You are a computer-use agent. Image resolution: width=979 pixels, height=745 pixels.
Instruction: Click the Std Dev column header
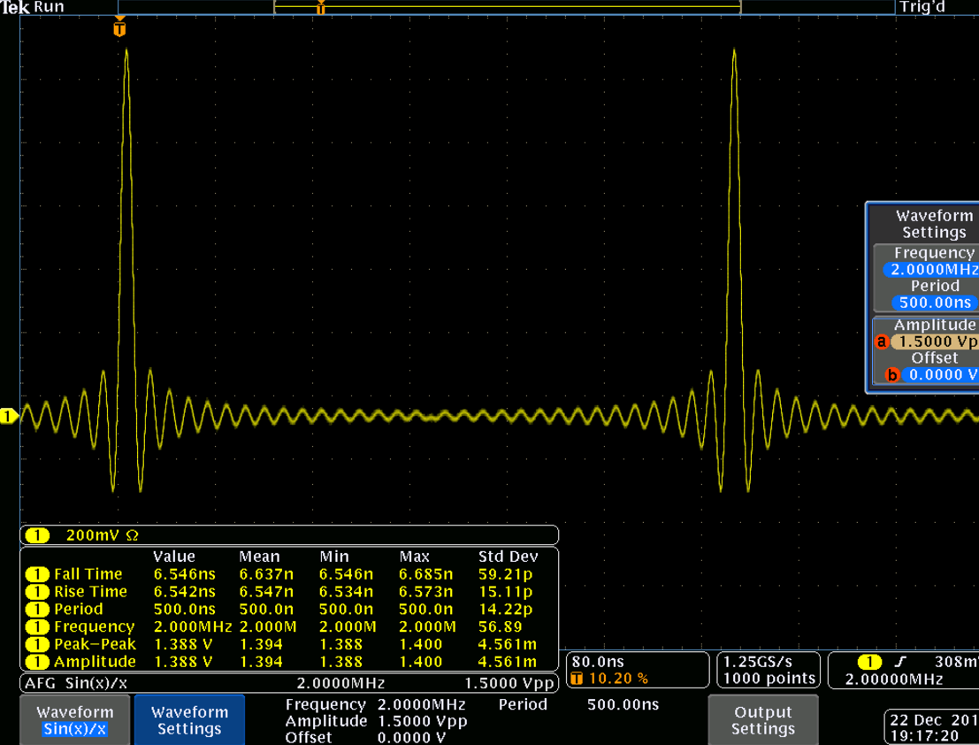point(509,557)
